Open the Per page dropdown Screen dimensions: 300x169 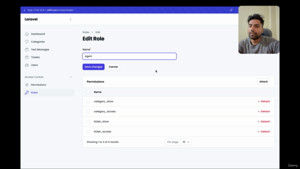tap(186, 142)
